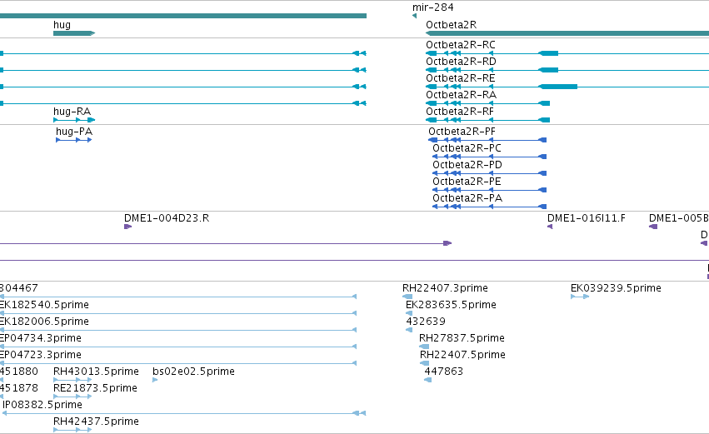Select the RH22407.3prime feature glyph

[407, 297]
